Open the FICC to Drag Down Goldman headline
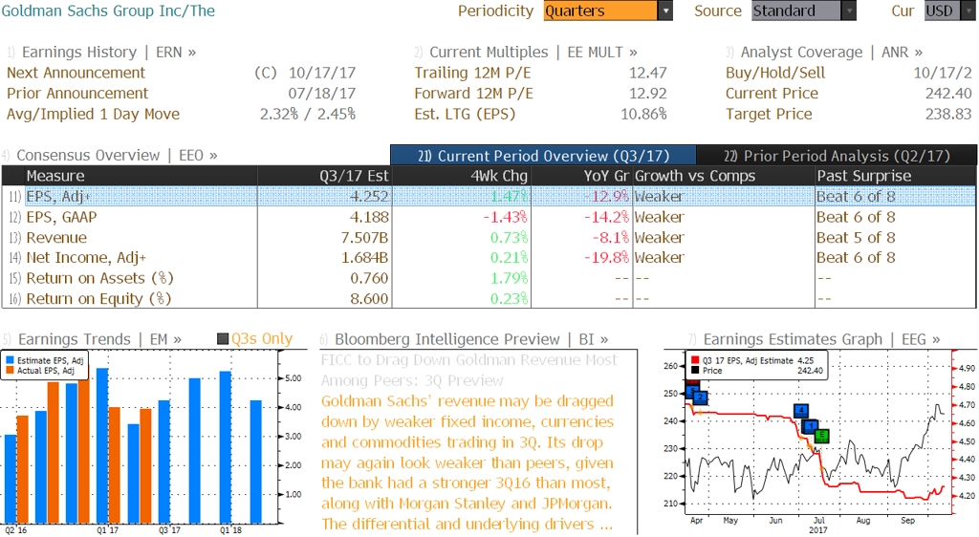Screen dimensions: 979x537 [468, 371]
